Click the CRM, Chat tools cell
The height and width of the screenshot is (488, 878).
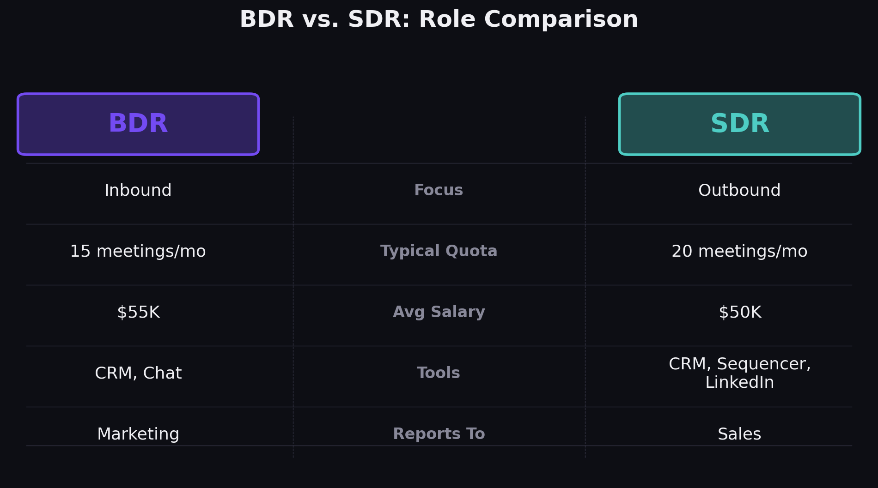point(138,373)
